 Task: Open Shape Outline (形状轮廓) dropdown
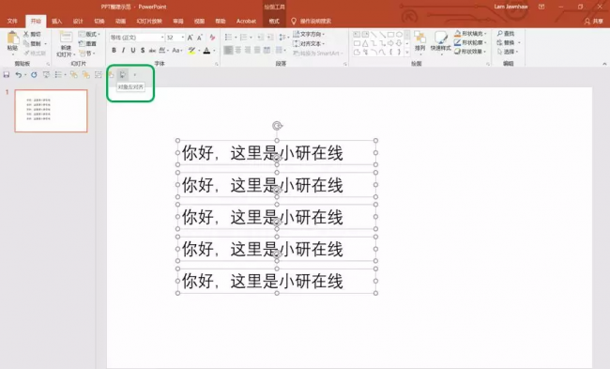(470, 42)
